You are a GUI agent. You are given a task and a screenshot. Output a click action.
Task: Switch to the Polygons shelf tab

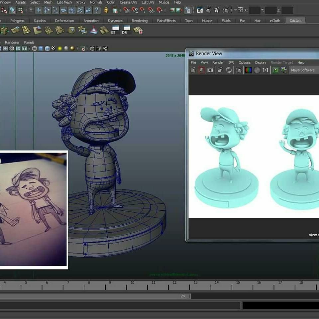[17, 21]
